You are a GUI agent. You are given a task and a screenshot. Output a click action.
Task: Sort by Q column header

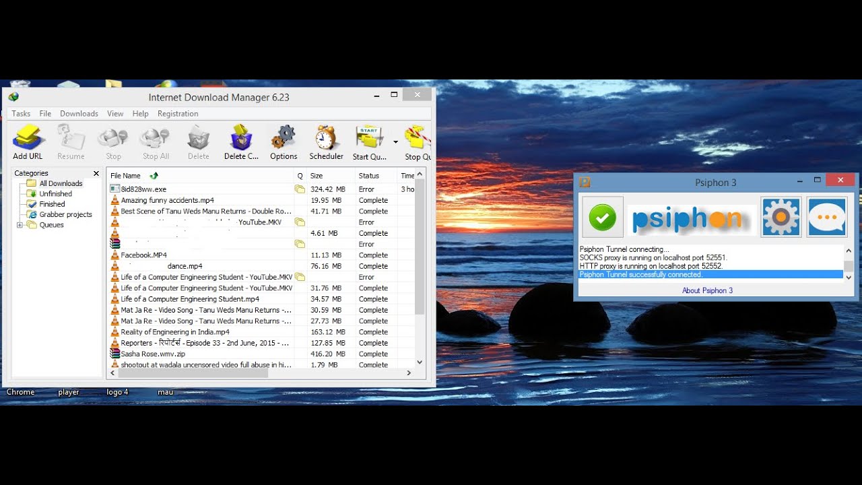coord(300,176)
